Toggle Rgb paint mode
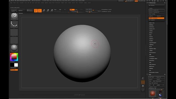The height and width of the screenshot is (99, 176). [60, 10]
